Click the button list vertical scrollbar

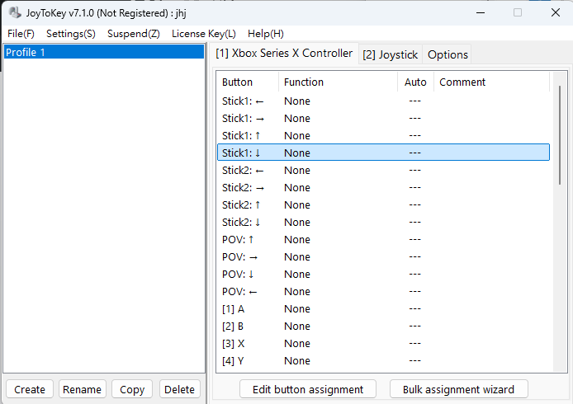pyautogui.click(x=561, y=132)
